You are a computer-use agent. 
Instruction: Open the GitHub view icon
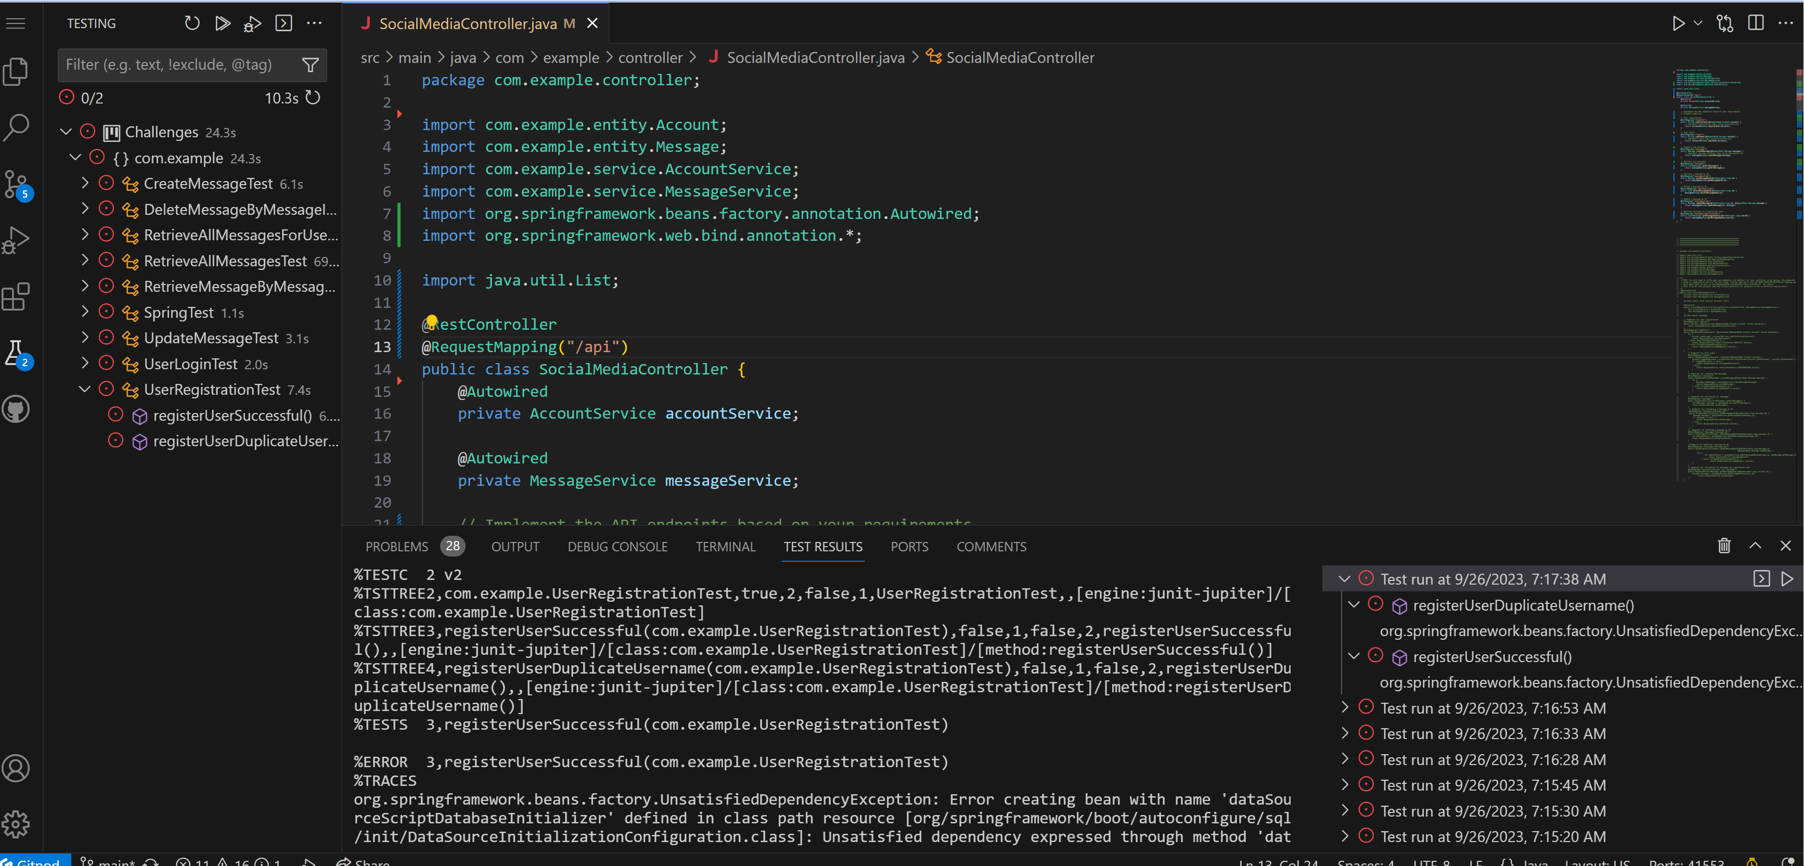16,409
